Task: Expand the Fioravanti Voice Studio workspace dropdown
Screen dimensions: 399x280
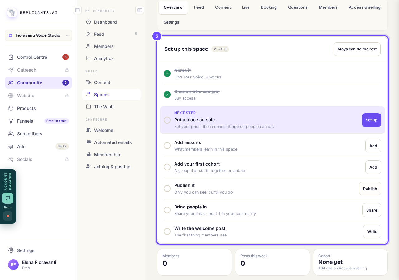Action: pos(38,35)
